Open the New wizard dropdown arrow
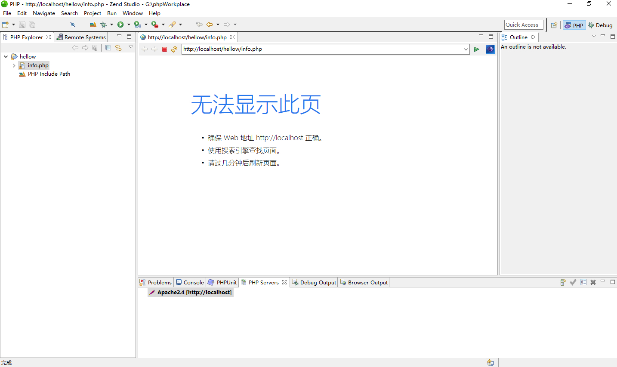Screen dimensions: 617x367 (x=13, y=25)
